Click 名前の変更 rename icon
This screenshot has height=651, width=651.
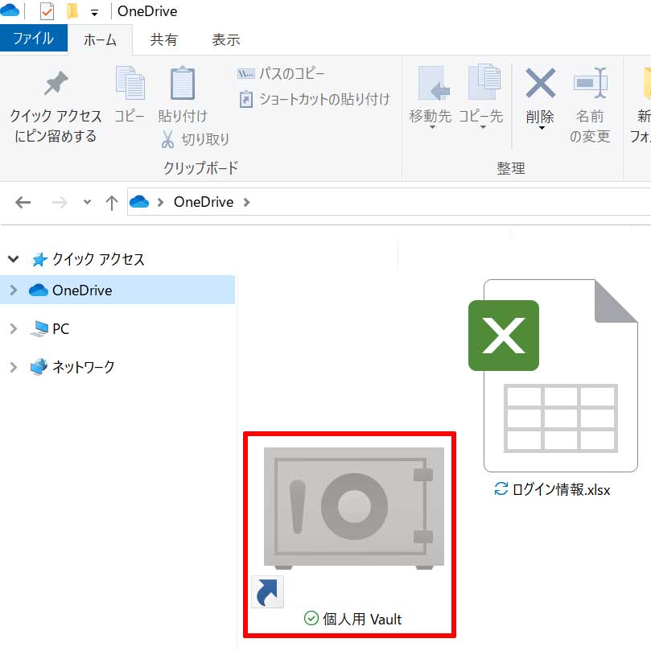[590, 83]
